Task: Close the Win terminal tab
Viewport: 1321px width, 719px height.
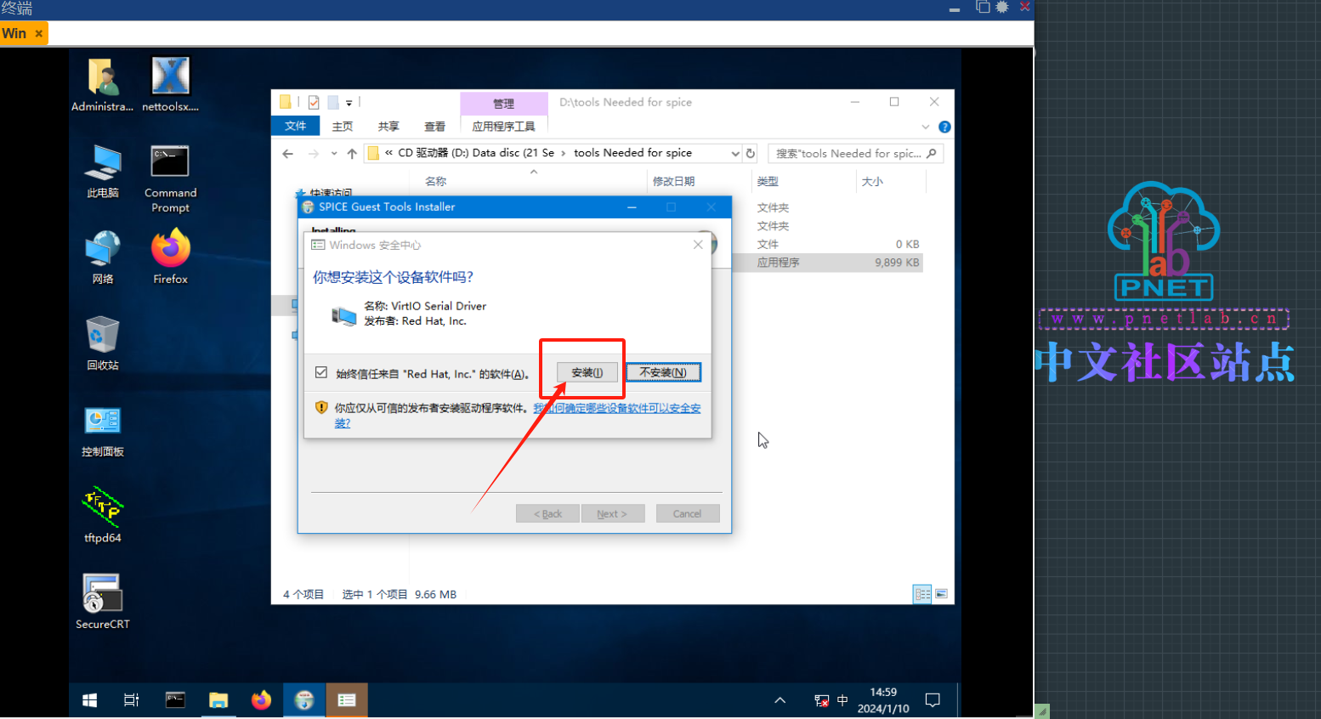Action: [x=39, y=33]
